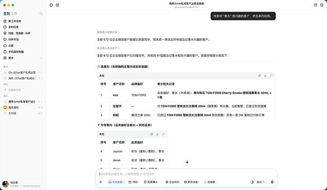Click the microphone voice input icon
327x190 pixels.
tap(272, 182)
